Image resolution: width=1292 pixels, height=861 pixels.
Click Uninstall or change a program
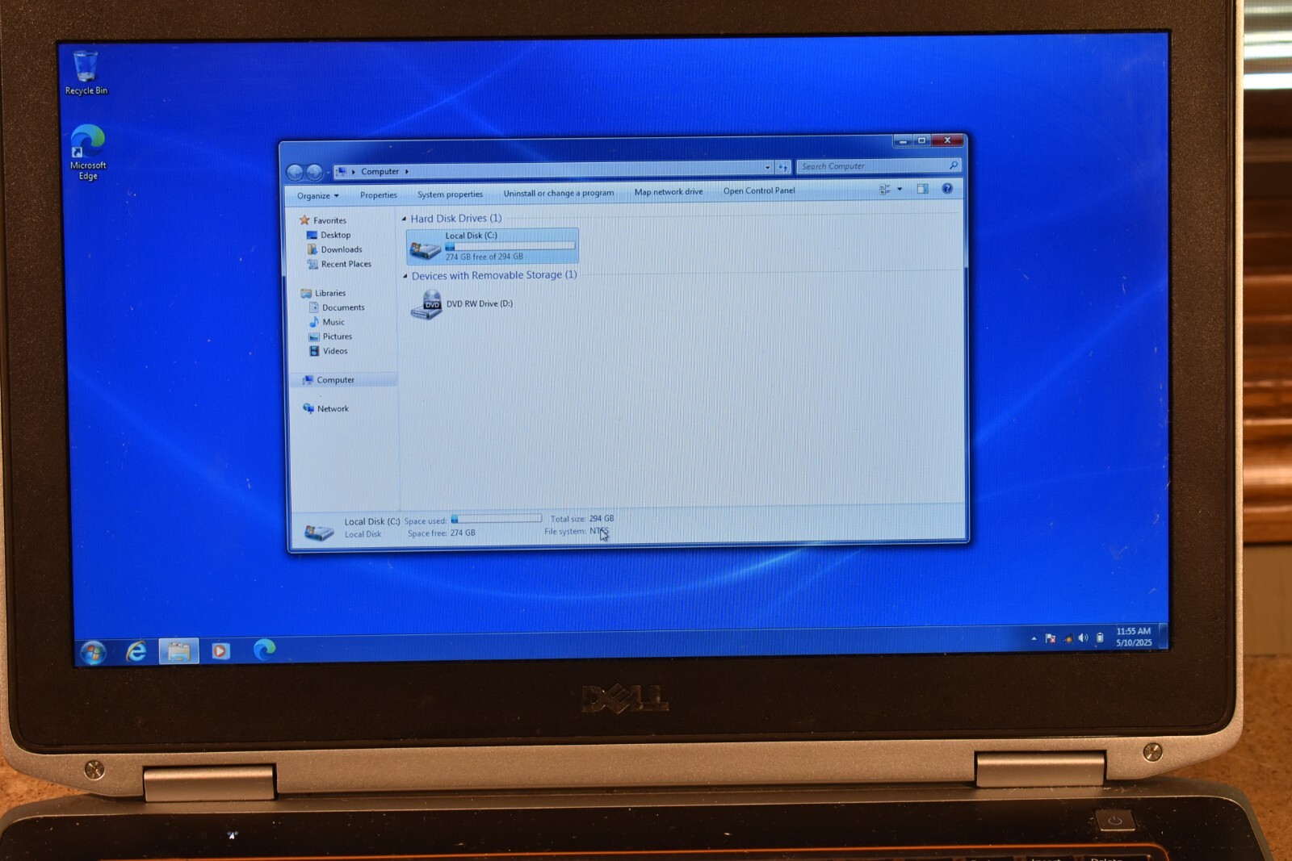click(559, 194)
